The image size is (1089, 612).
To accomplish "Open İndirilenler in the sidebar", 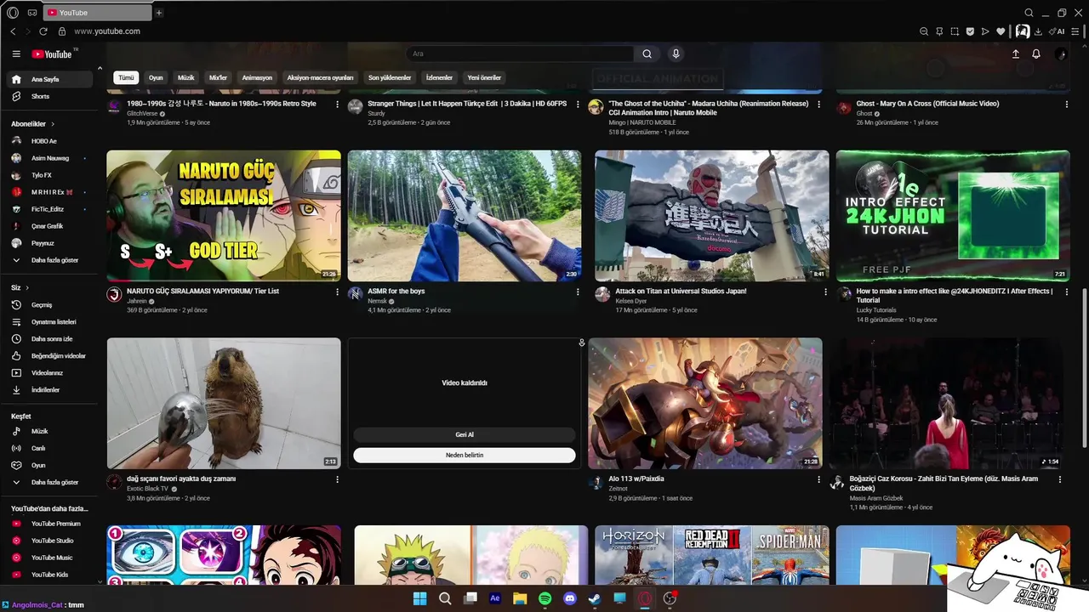I will click(x=51, y=389).
